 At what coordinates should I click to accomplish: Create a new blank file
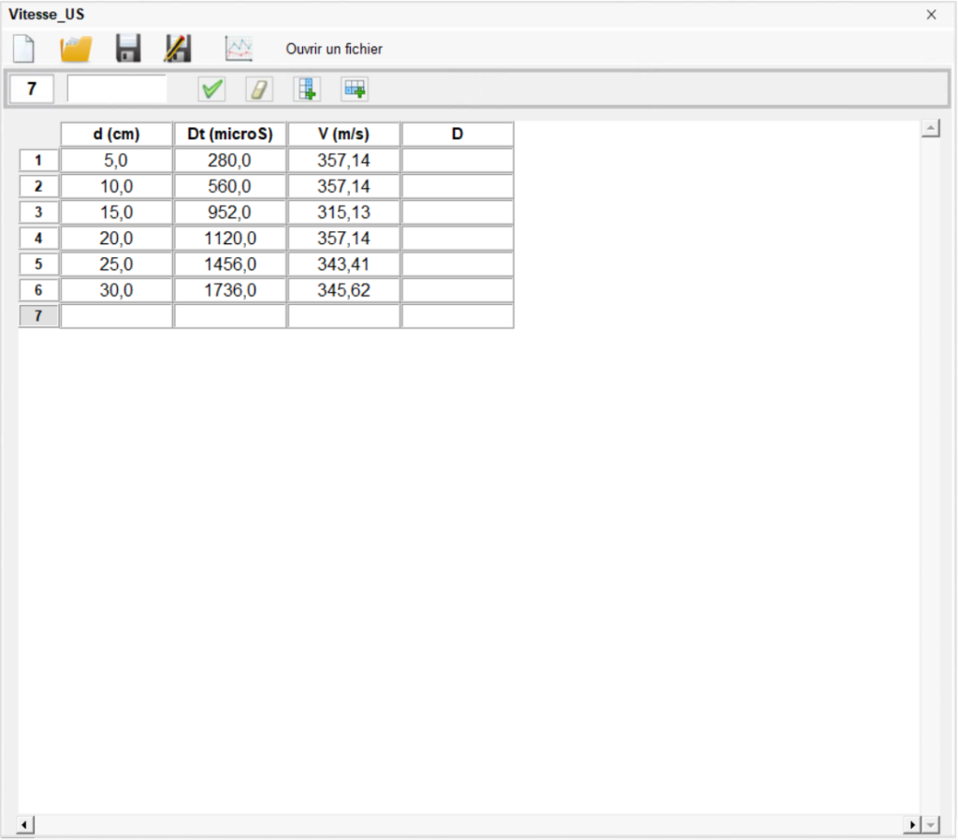(x=23, y=49)
